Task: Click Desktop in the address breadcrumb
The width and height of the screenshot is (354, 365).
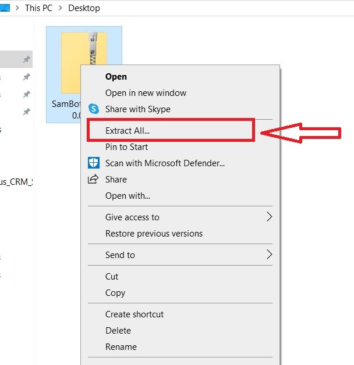Action: point(84,8)
